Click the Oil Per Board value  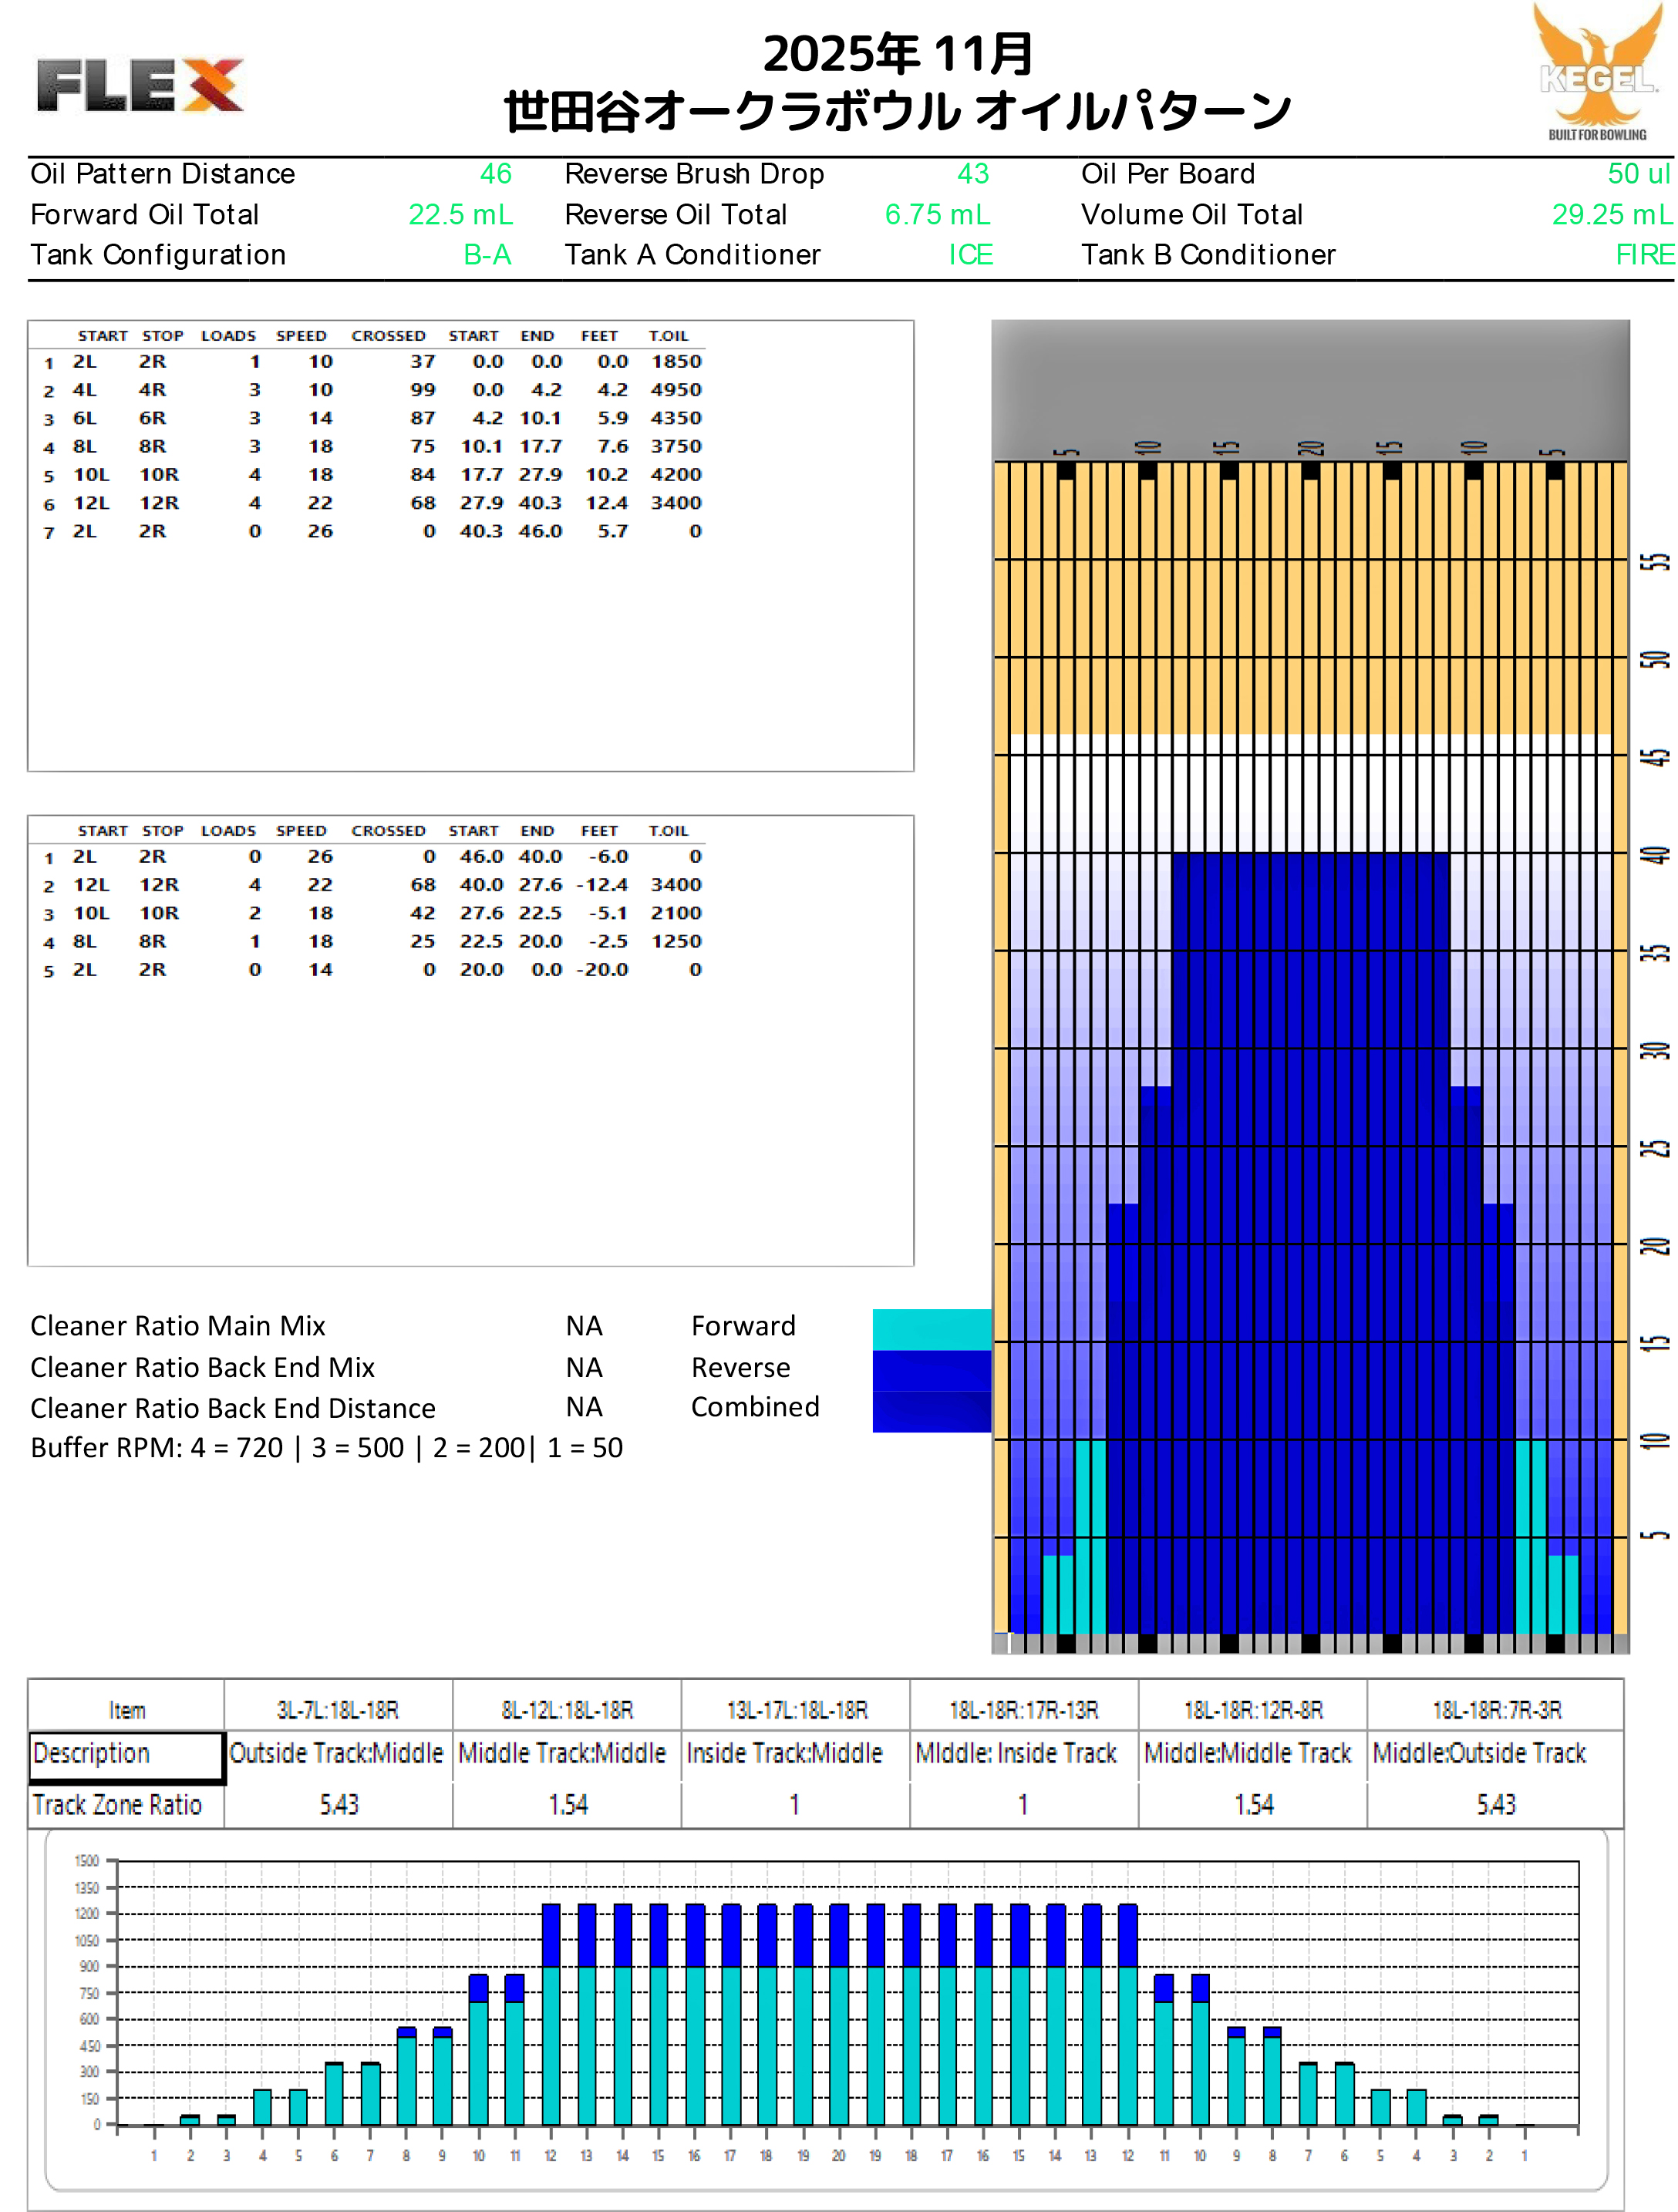click(1638, 174)
